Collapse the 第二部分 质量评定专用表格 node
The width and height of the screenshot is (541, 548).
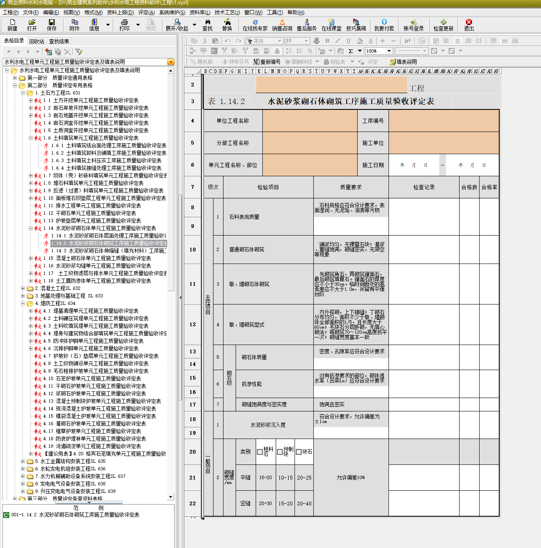click(15, 86)
